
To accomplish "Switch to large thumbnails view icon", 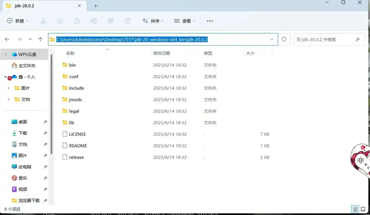I will (363, 209).
